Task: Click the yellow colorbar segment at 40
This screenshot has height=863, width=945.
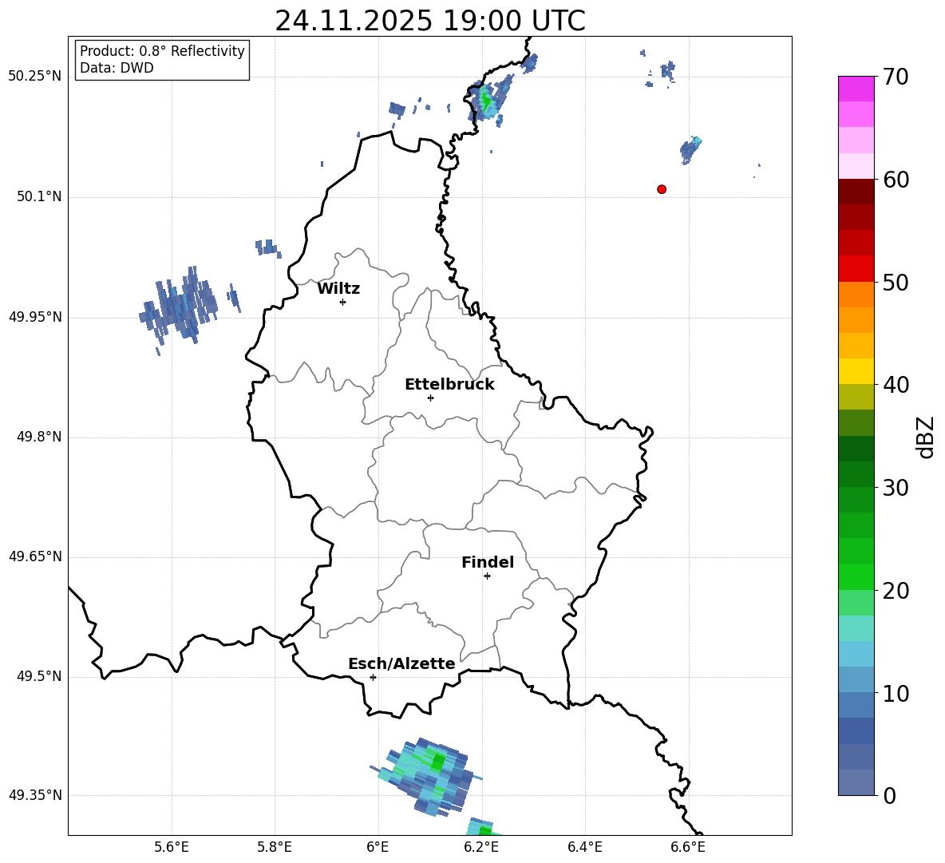Action: 856,371
